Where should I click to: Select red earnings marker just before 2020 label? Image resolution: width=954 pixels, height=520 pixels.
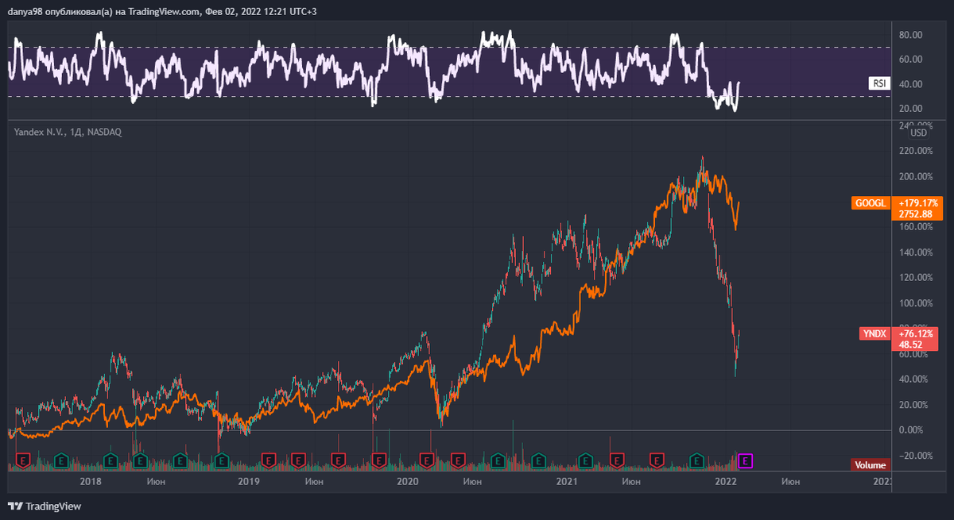[x=378, y=460]
